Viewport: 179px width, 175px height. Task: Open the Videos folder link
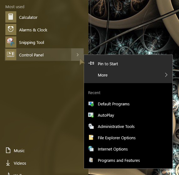tap(20, 163)
